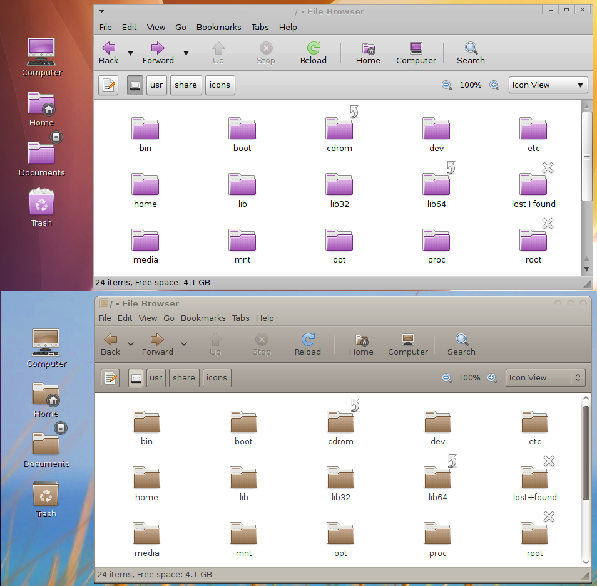Select purple boot folder in top window
Viewport: 597px width, 586px height.
[242, 128]
